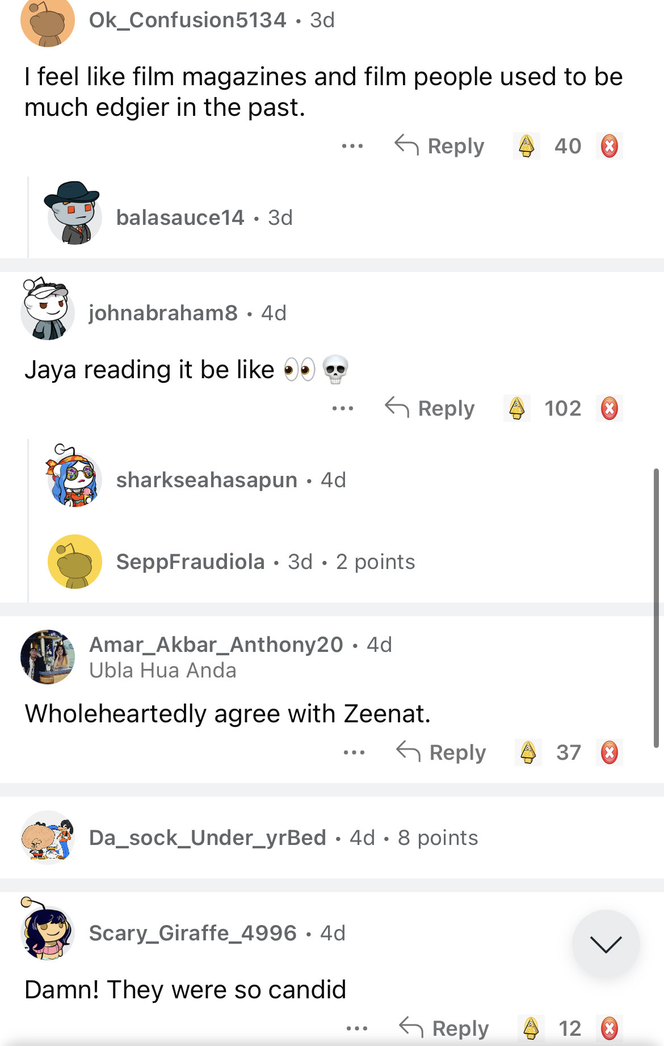Screen dimensions: 664x1046
Task: Downvote Ok_Confusion5134's comment
Action: click(x=610, y=146)
